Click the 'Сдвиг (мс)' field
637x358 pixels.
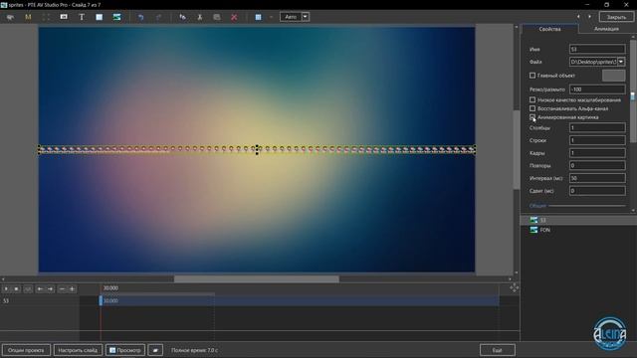(x=597, y=191)
